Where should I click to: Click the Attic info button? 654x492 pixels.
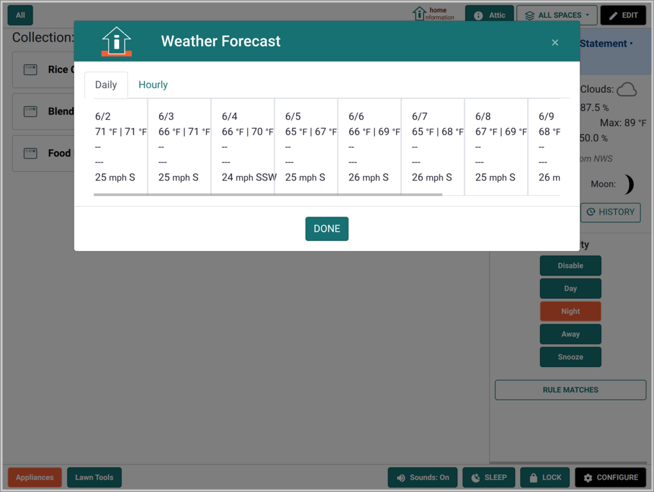click(x=489, y=15)
